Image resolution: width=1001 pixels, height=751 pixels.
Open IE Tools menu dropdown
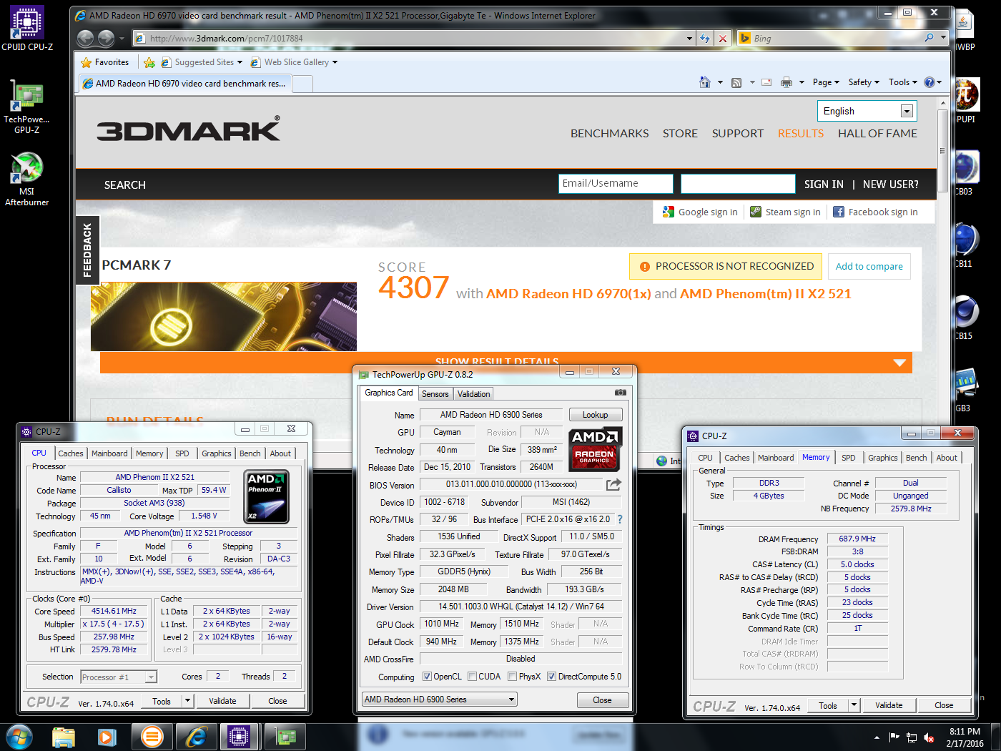(x=903, y=82)
